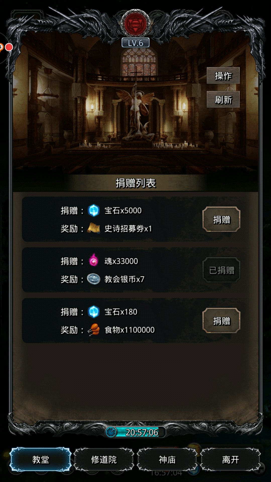Donate 5000 gems with 捐赠 button
Screen dimensions: 271x482
[221, 219]
